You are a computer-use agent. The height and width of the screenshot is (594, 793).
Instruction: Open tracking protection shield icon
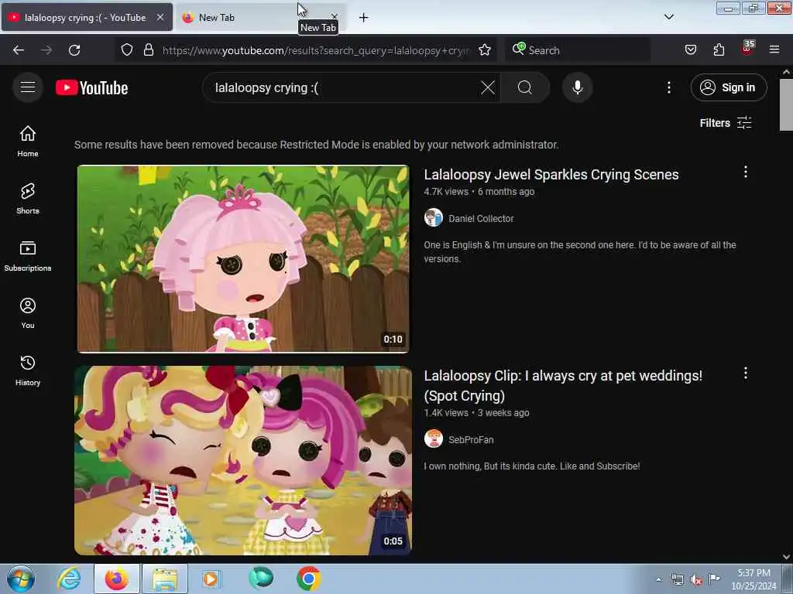point(127,50)
